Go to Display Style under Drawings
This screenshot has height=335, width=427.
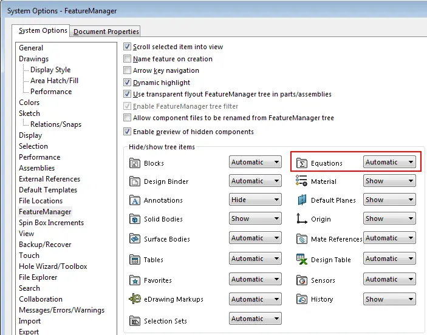click(50, 70)
